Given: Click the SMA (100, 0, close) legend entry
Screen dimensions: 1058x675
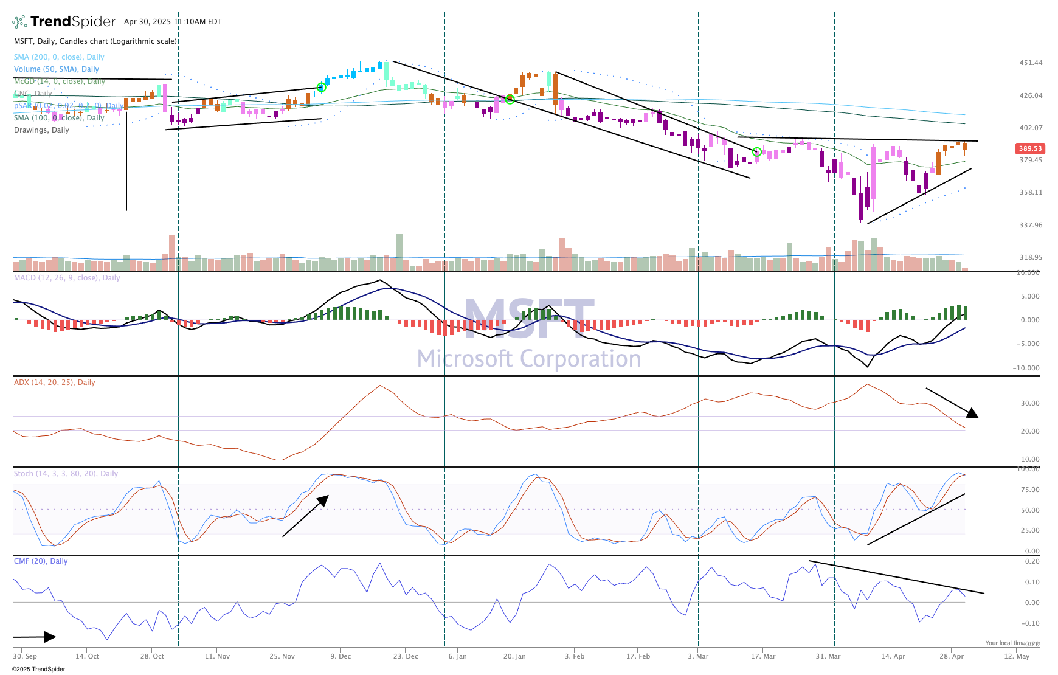Looking at the screenshot, I should click(x=59, y=118).
